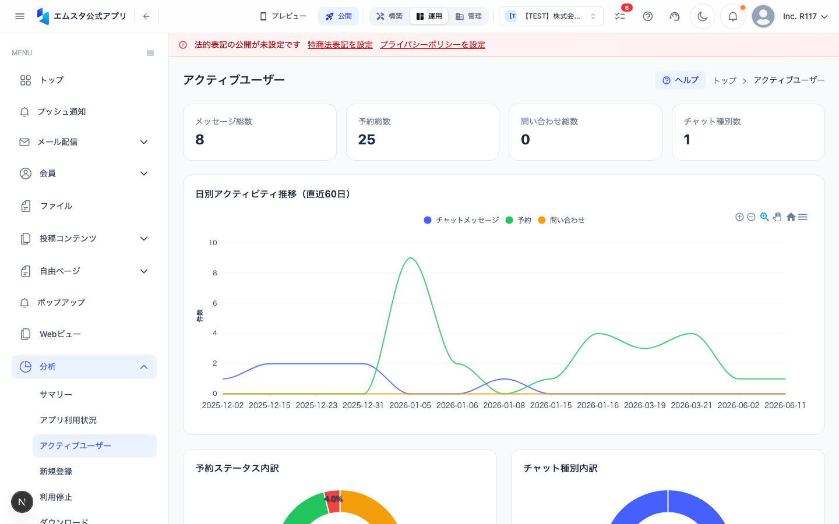Collapse the MENU sidebar lines icon

[x=150, y=53]
